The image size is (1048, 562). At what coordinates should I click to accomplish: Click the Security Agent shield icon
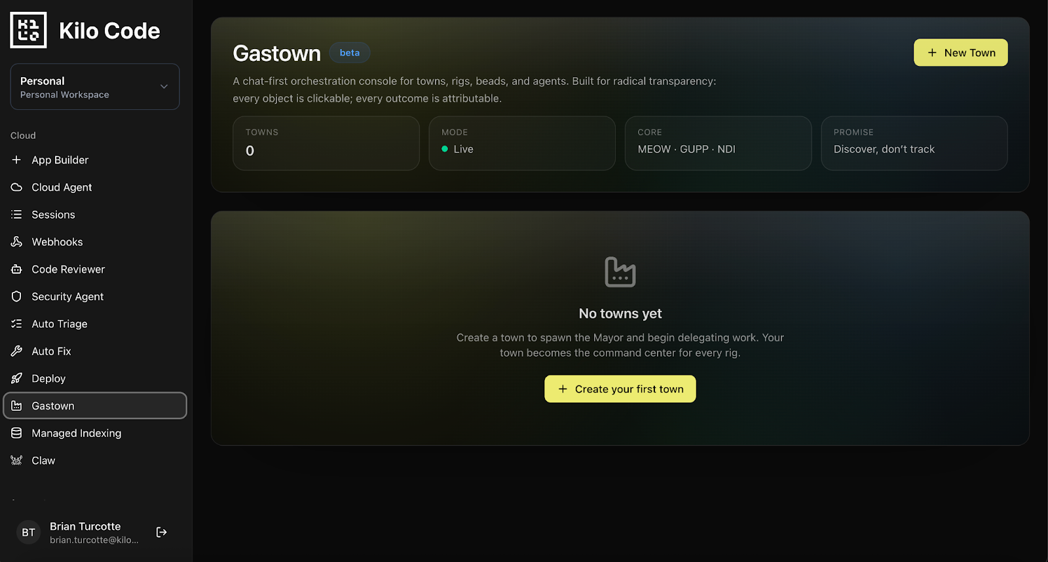[16, 296]
